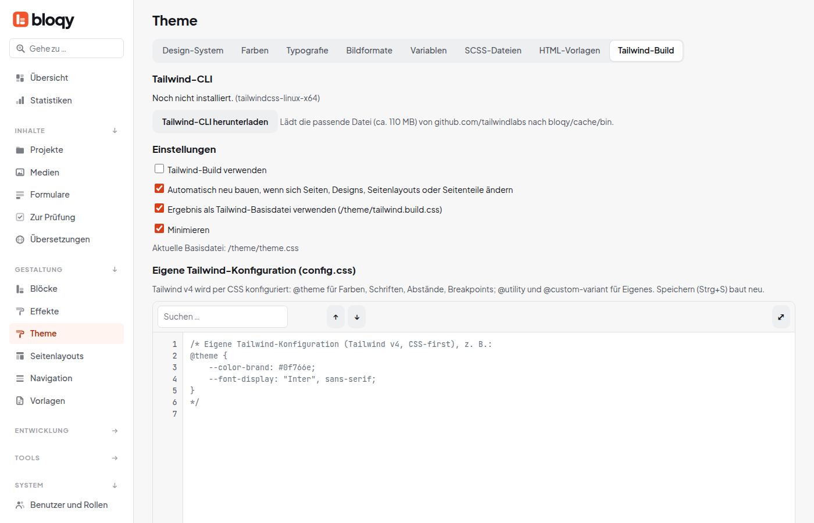Click the Zur Prüfung check icon
The height and width of the screenshot is (523, 814).
click(x=20, y=217)
